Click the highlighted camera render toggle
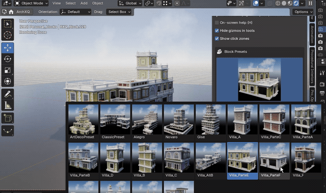 point(321,29)
